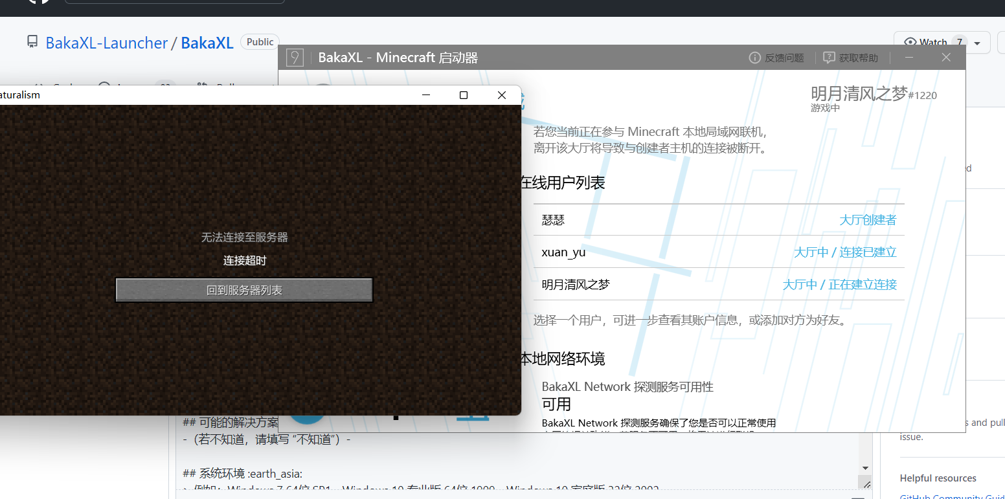Click the repository book icon beside BakaXL-Launcher

coord(32,41)
